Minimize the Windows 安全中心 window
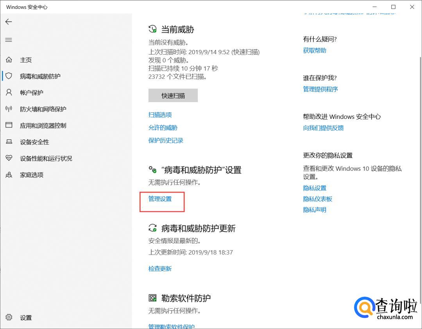The height and width of the screenshot is (329, 422). point(375,7)
